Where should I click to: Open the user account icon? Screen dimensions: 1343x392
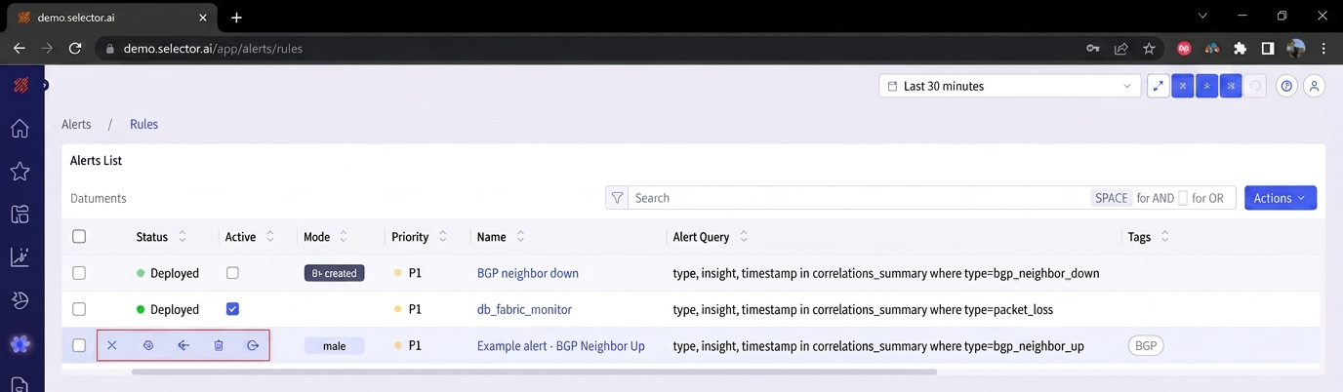click(x=1314, y=86)
